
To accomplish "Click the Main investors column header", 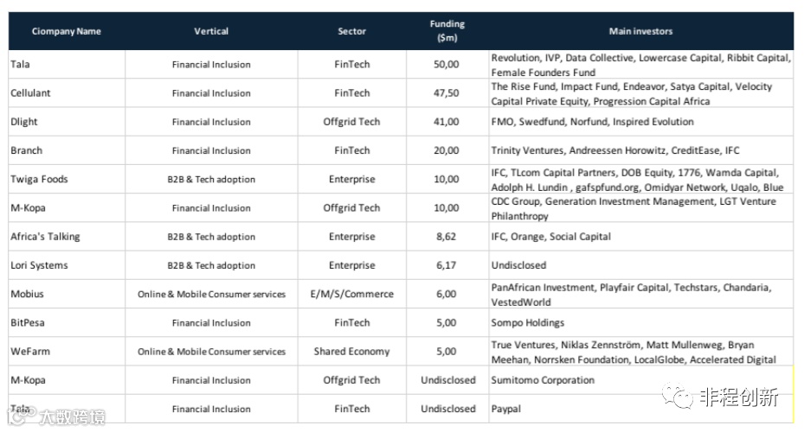I will pos(640,31).
